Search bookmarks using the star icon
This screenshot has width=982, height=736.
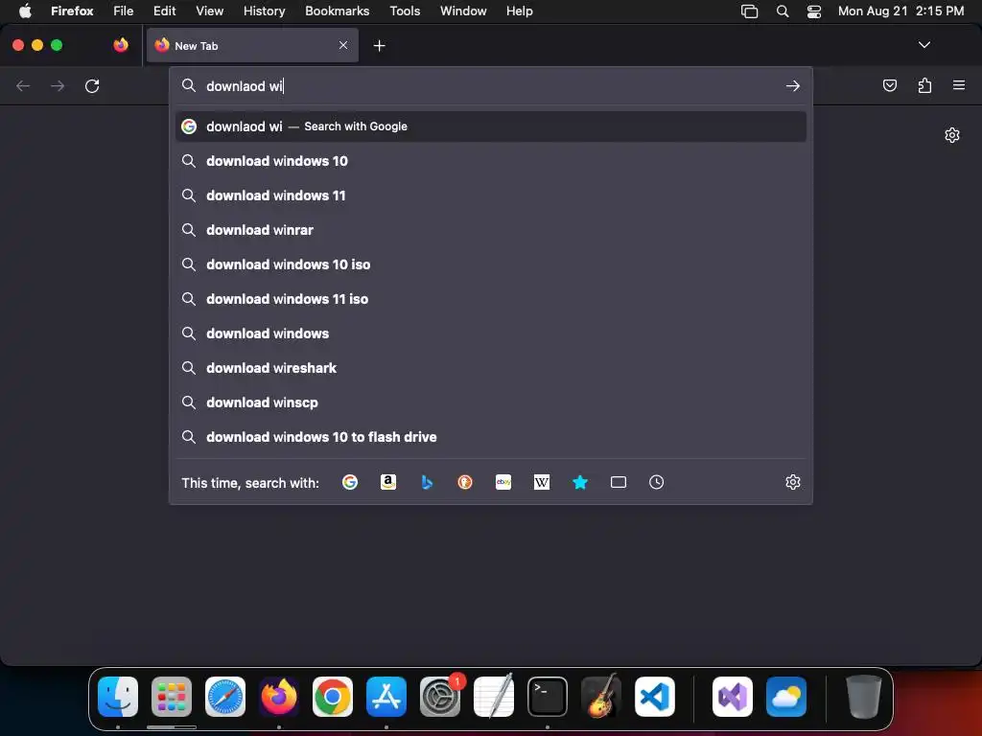(580, 482)
